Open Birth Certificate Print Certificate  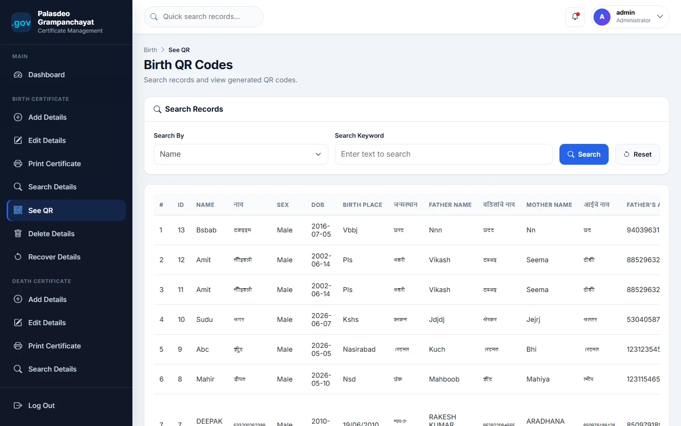[x=66, y=164]
